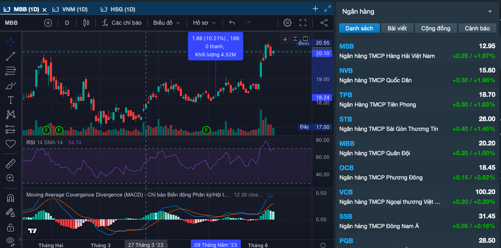Viewport: 501px width, 248px height.
Task: Select the trend line drawing tool
Action: pyautogui.click(x=11, y=56)
